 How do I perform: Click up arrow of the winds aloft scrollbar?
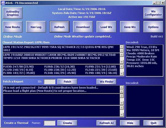122,66
